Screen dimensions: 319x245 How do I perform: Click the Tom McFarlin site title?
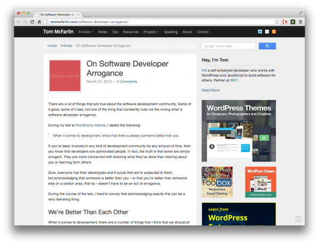58,32
